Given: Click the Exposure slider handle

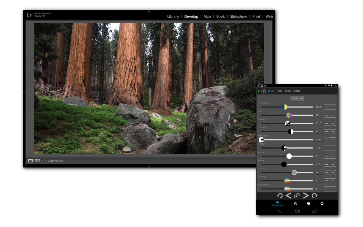Looking at the screenshot, I should click(287, 123).
